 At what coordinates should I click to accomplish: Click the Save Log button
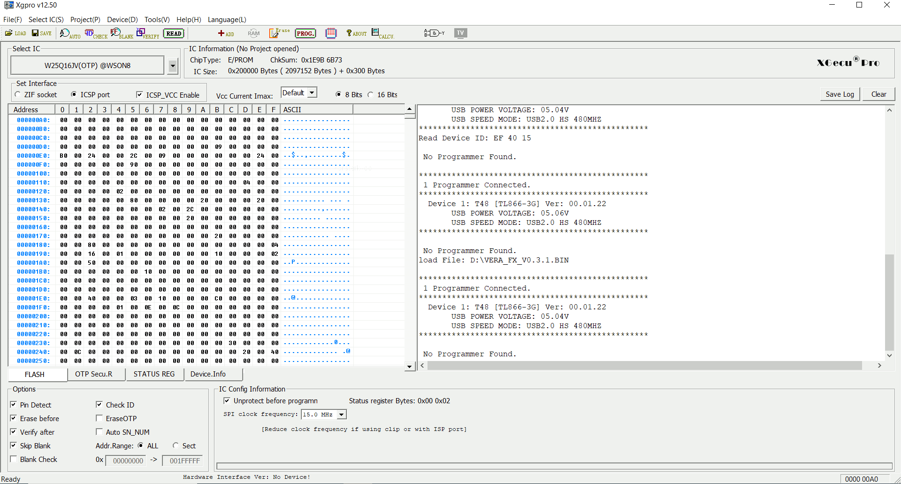coord(840,94)
